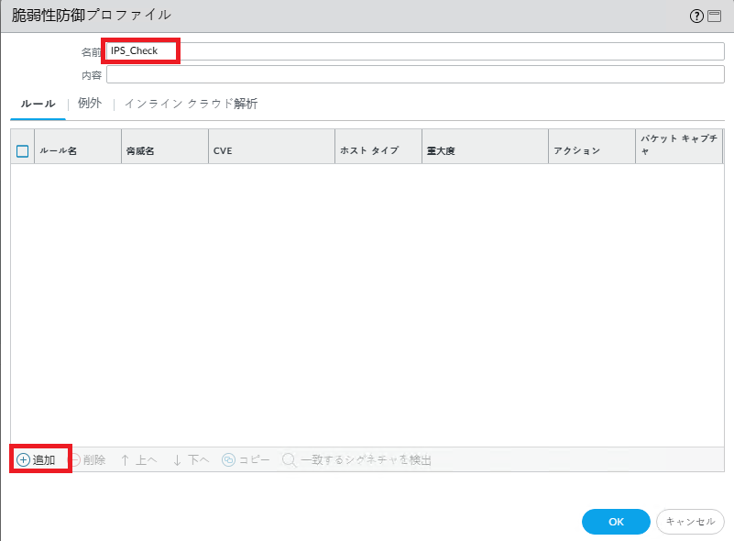Switch to the ルール tab

click(x=38, y=104)
